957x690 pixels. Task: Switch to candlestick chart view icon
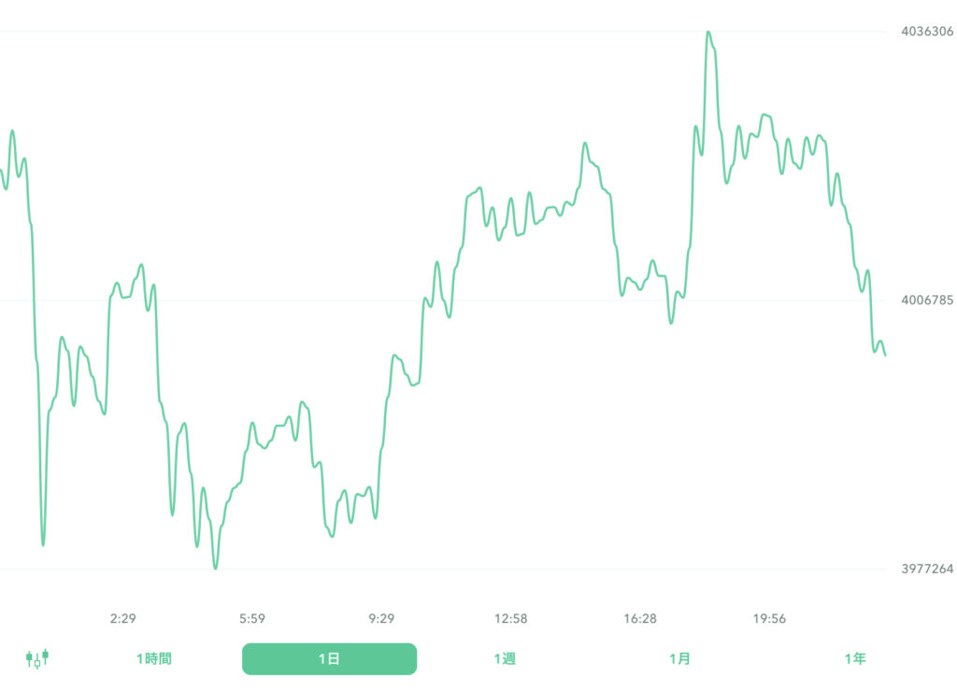tap(37, 659)
